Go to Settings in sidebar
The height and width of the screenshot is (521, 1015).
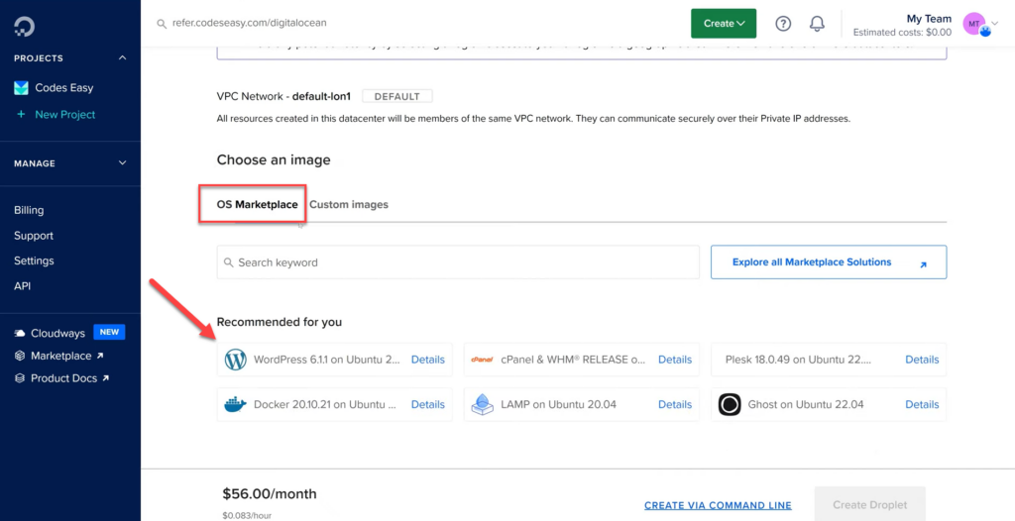(x=34, y=260)
